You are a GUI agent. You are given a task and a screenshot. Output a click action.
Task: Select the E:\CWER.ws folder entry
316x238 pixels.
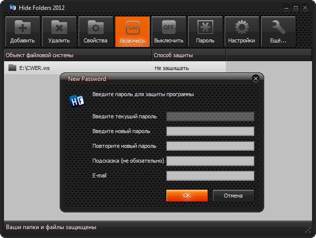coord(32,67)
